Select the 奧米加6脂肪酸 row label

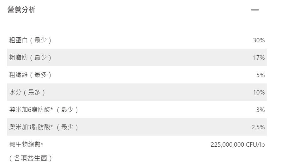(x=31, y=110)
